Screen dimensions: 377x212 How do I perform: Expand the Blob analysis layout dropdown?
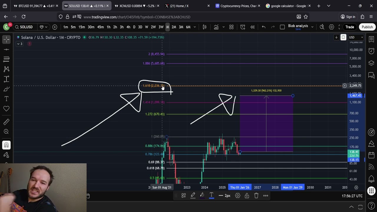[x=312, y=27]
